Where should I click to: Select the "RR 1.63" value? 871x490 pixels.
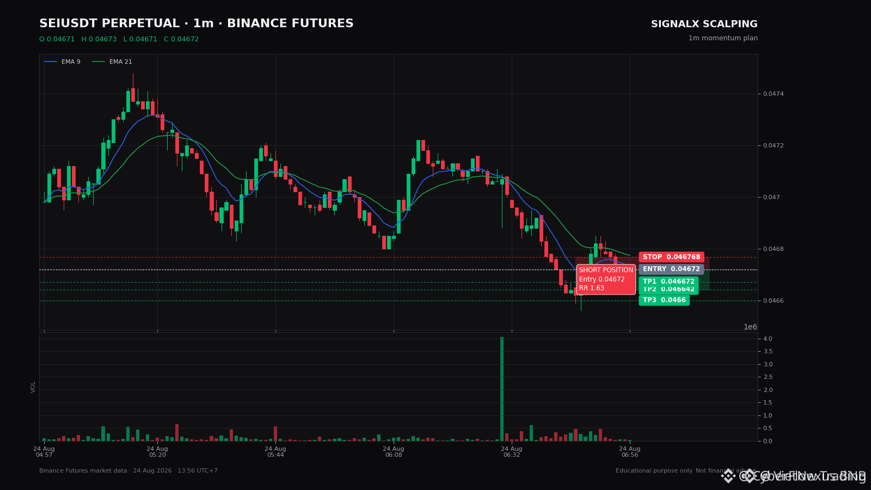pos(592,289)
